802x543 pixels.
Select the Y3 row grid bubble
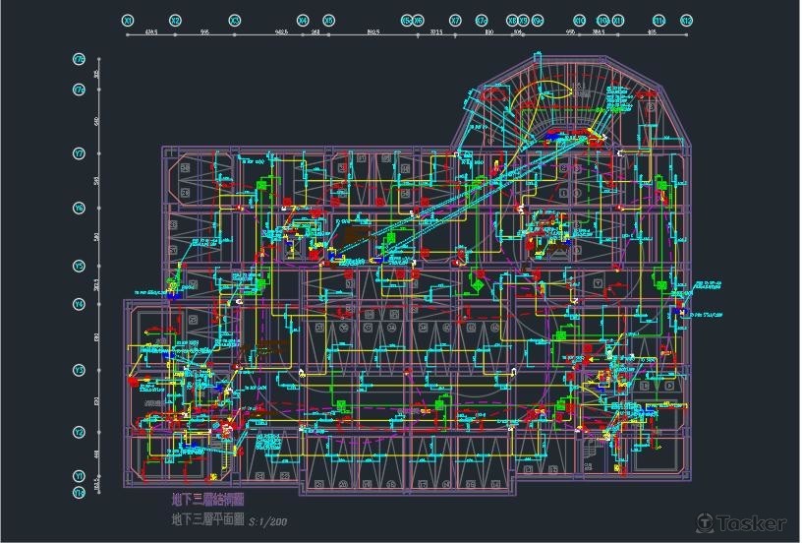tap(79, 370)
